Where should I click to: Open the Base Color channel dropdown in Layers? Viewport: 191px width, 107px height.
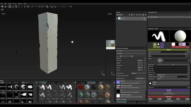pos(120,15)
